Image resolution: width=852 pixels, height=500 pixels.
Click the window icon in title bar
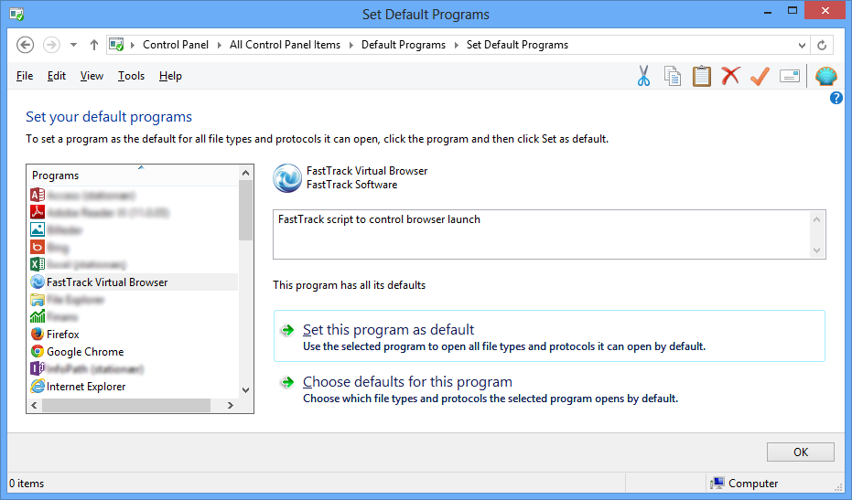click(x=16, y=14)
